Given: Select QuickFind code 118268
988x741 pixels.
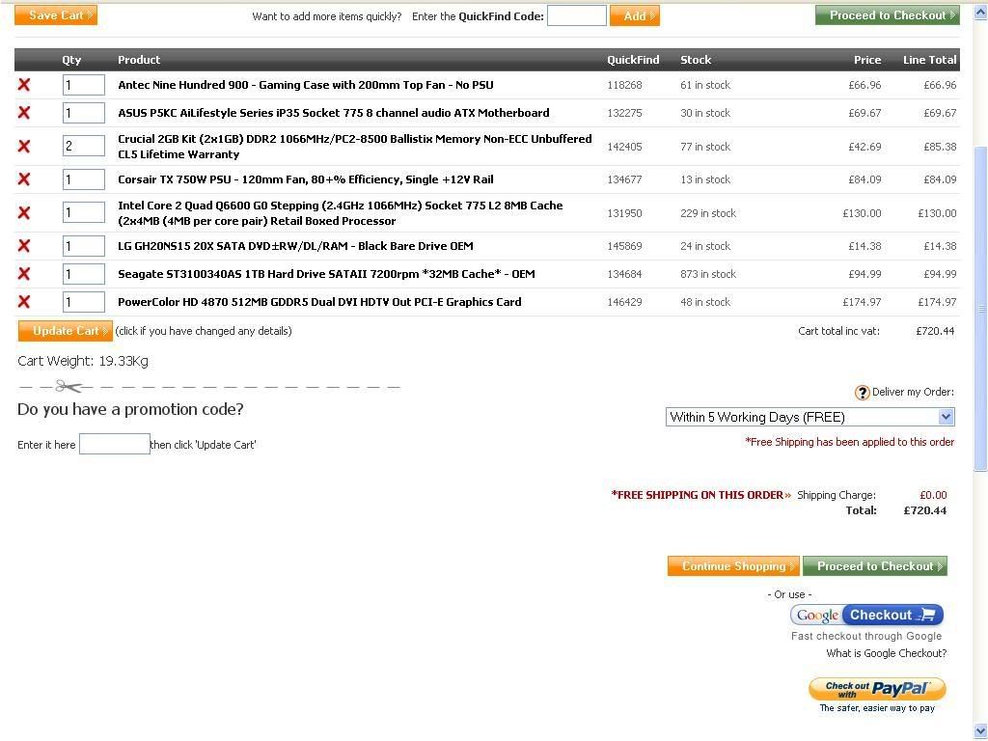Looking at the screenshot, I should click(624, 85).
